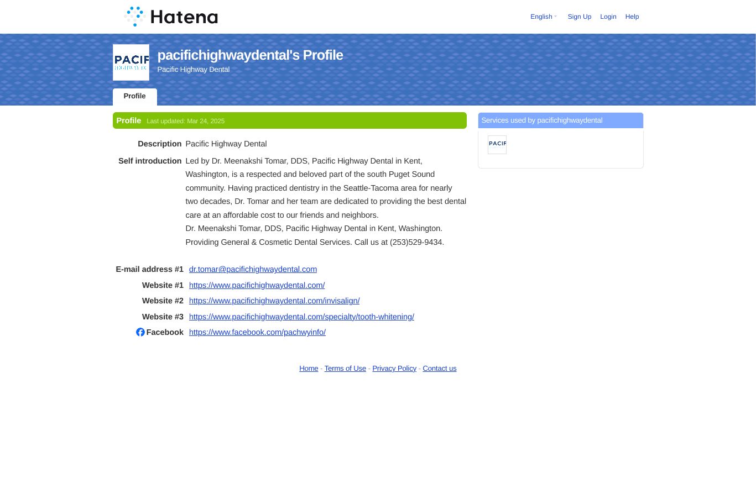The height and width of the screenshot is (499, 756).
Task: Open the tooth-whitening website link
Action: (301, 317)
